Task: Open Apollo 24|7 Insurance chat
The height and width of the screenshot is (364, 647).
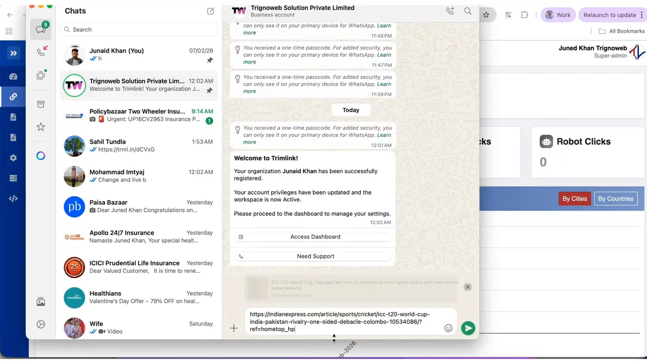Action: click(x=139, y=237)
